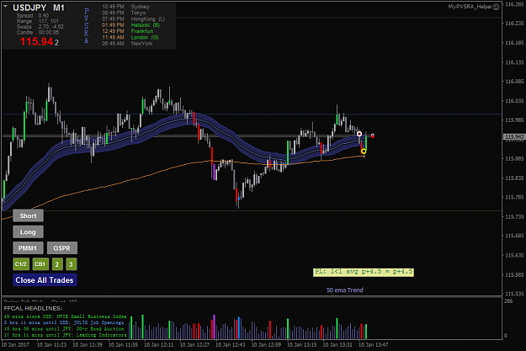Click the HongKong (L) session row
The height and width of the screenshot is (351, 526).
tap(133, 19)
